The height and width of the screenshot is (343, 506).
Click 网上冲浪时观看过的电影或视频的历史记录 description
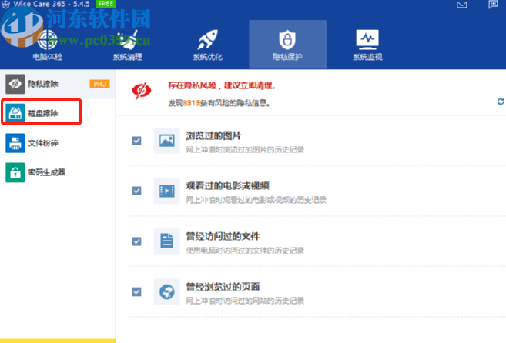coord(256,200)
